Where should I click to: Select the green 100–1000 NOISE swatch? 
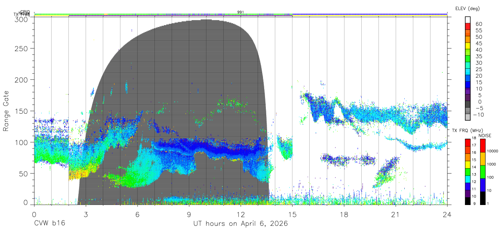(482, 171)
